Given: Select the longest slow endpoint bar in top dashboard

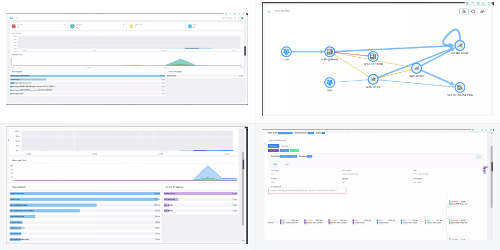Looking at the screenshot, I should (88, 76).
